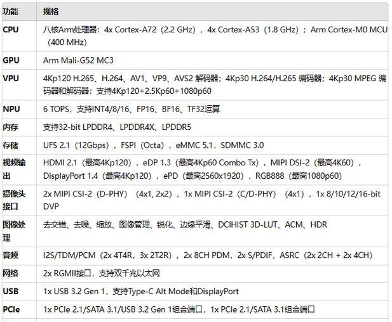Click the 功能 column header
The image size is (392, 322).
coord(10,11)
